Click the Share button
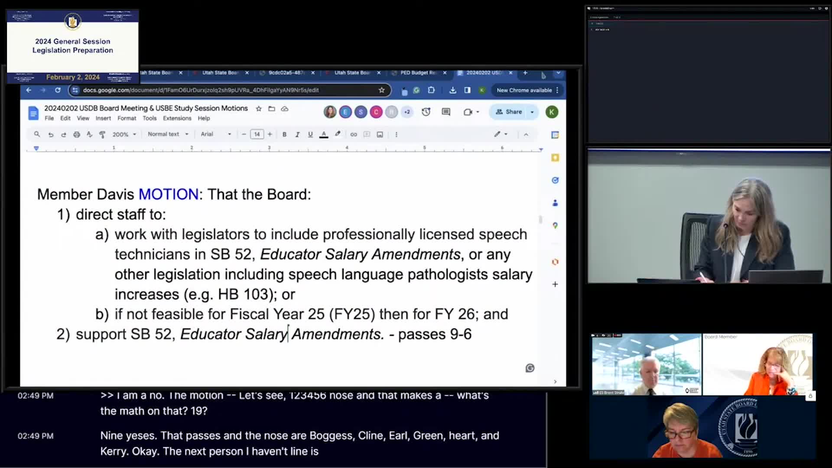 (509, 112)
